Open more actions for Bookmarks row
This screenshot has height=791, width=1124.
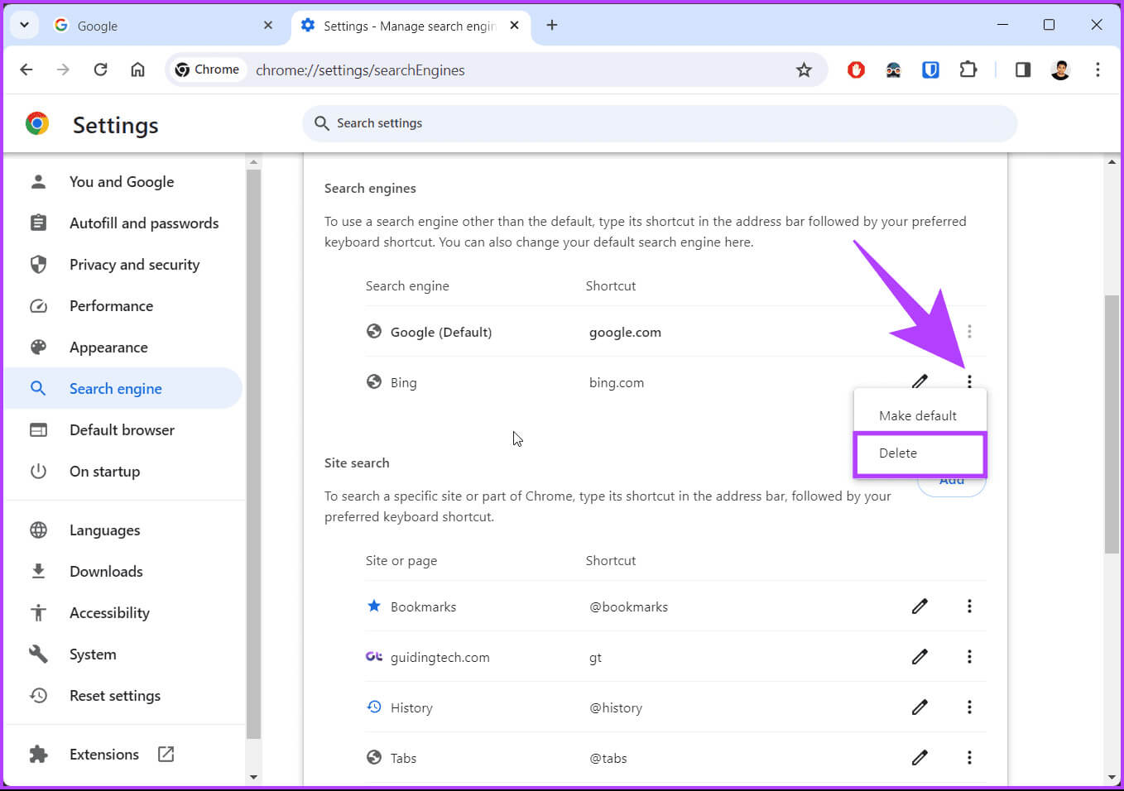(x=969, y=606)
